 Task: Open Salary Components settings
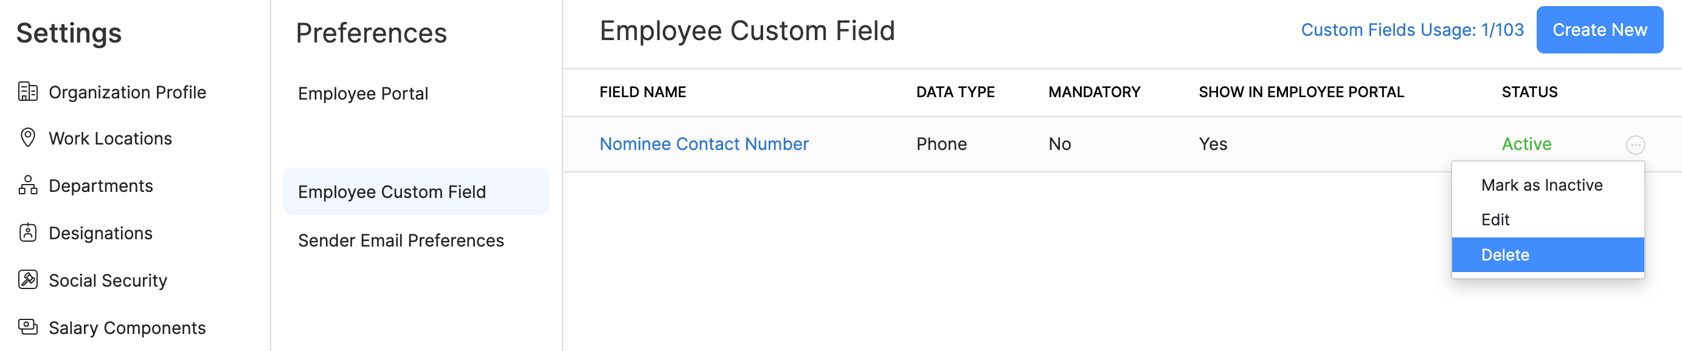click(x=126, y=327)
